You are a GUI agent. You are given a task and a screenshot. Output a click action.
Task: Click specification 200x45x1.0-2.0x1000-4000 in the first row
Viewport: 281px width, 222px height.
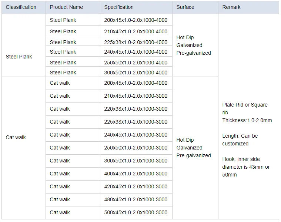(136, 20)
